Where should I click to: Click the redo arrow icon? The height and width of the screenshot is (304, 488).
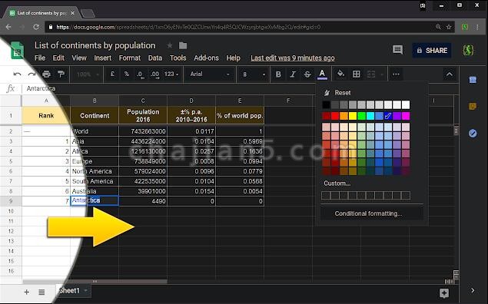pyautogui.click(x=32, y=74)
